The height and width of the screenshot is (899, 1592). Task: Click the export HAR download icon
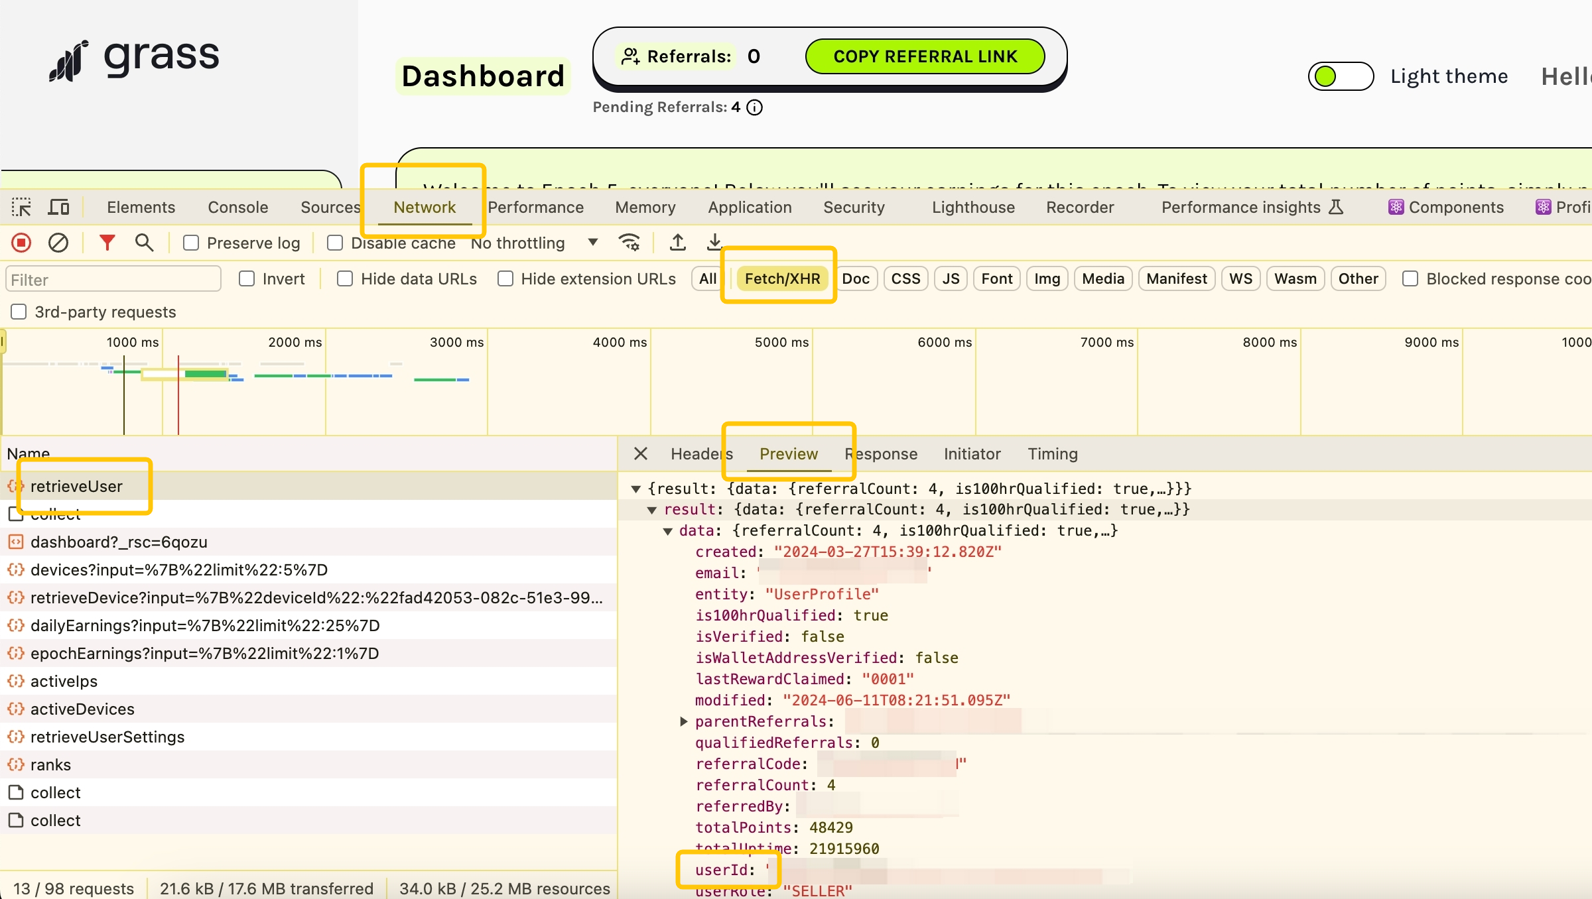tap(714, 242)
